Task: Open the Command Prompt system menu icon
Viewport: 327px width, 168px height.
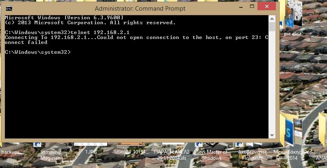Action: (9, 9)
